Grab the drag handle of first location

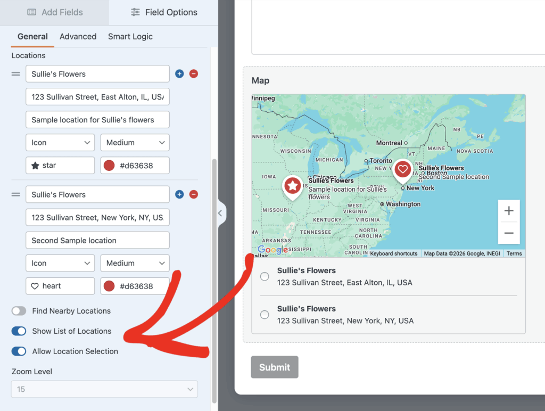16,74
